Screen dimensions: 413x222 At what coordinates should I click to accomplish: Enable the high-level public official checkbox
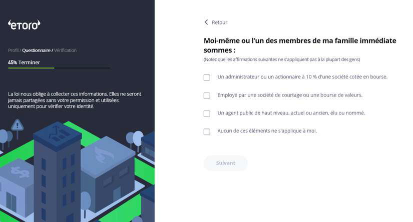pyautogui.click(x=207, y=113)
